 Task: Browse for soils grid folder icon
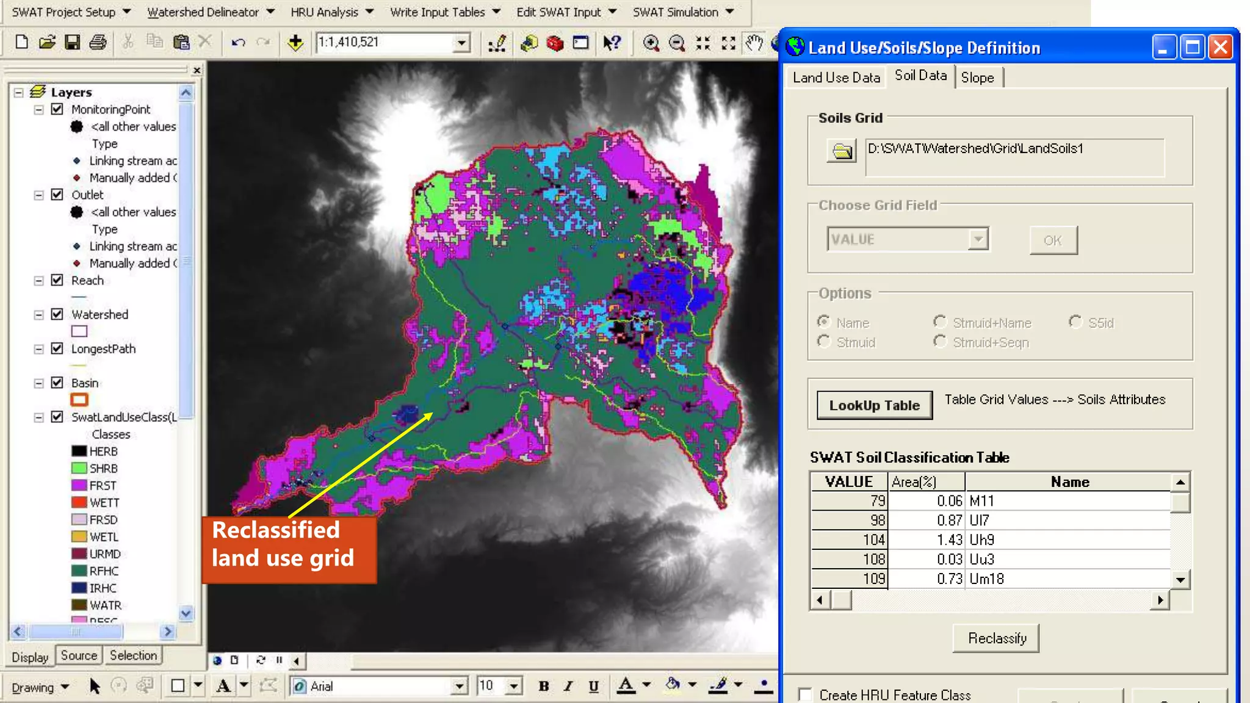pyautogui.click(x=841, y=150)
